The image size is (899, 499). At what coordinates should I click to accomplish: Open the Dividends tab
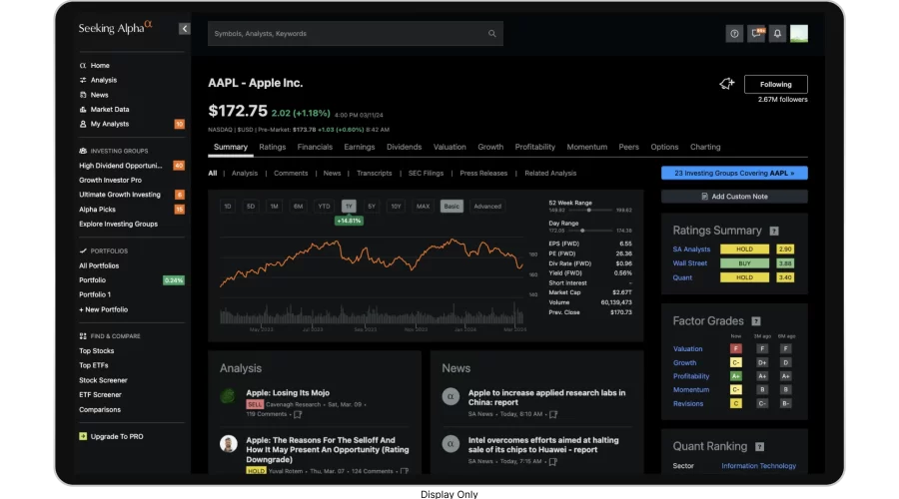point(405,148)
